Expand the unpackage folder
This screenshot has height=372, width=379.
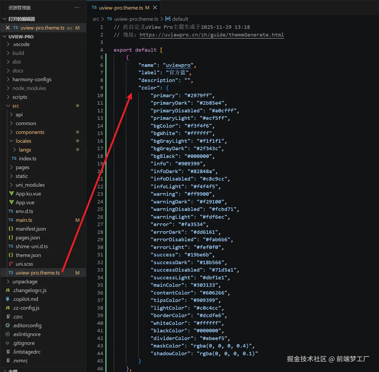pyautogui.click(x=43, y=281)
